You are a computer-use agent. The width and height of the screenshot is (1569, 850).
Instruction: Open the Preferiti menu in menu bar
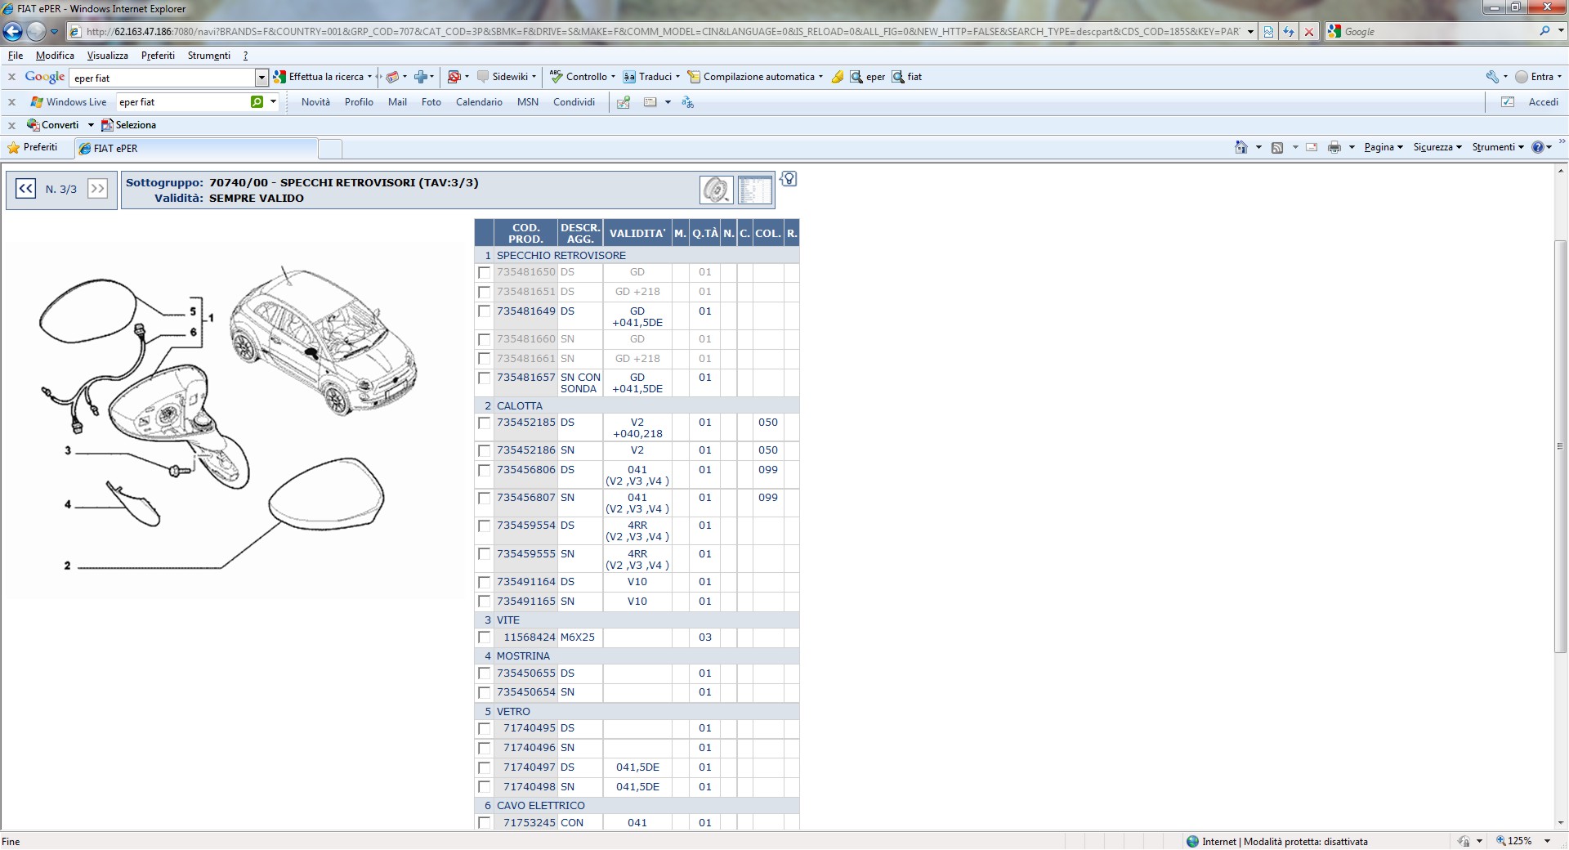click(x=158, y=56)
